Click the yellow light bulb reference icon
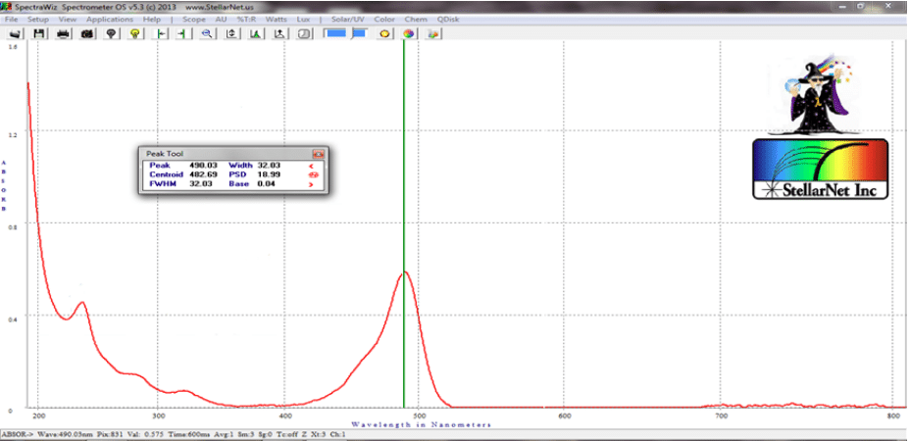Viewport: 909px width, 441px height. click(135, 33)
